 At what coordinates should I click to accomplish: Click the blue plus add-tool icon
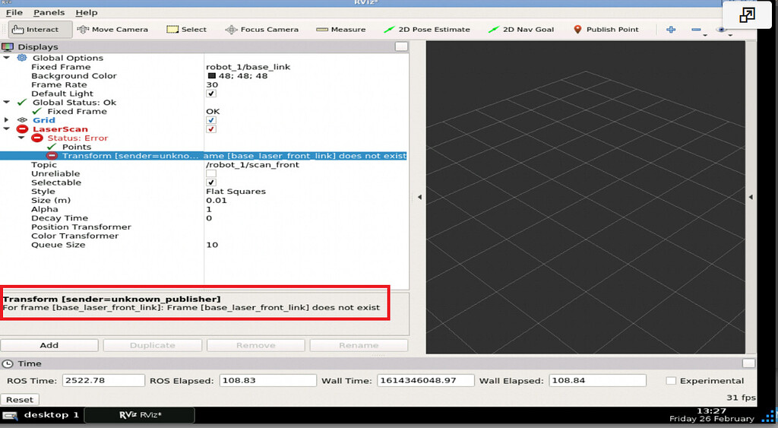pos(671,30)
